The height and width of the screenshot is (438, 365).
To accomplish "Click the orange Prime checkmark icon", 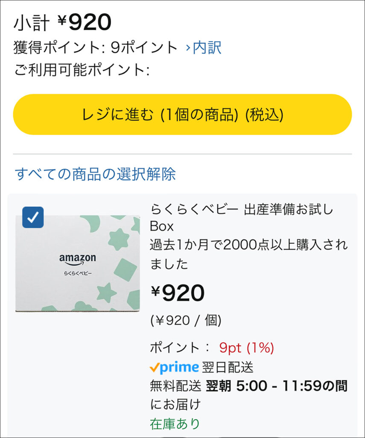I will [x=154, y=367].
